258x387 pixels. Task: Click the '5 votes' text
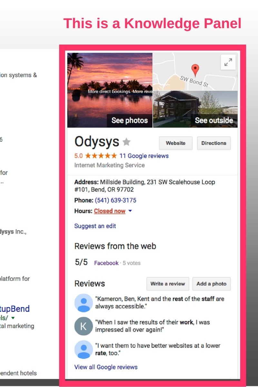tap(131, 263)
